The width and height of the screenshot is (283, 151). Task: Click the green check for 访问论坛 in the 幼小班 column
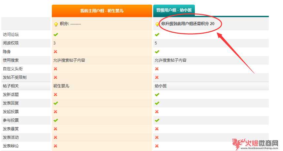(157, 35)
